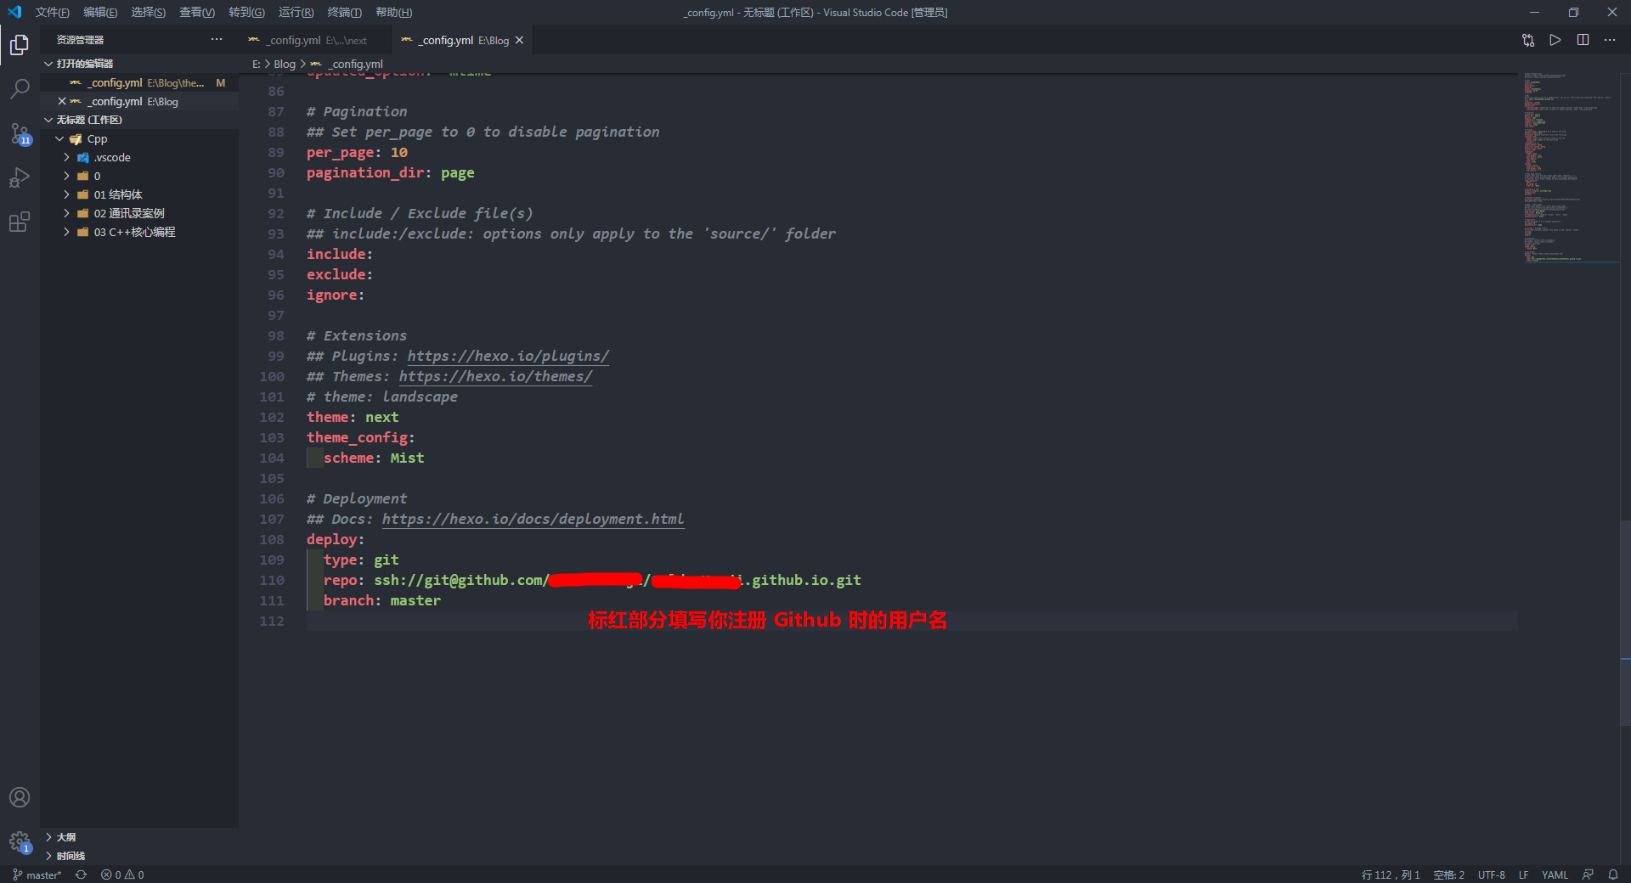Click the master branch indicator in status bar

(37, 875)
